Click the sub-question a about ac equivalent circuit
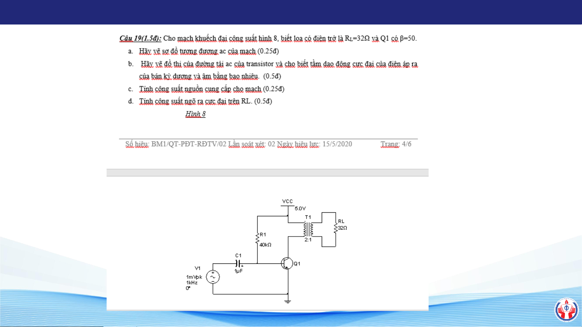The height and width of the screenshot is (327, 582). click(x=208, y=51)
